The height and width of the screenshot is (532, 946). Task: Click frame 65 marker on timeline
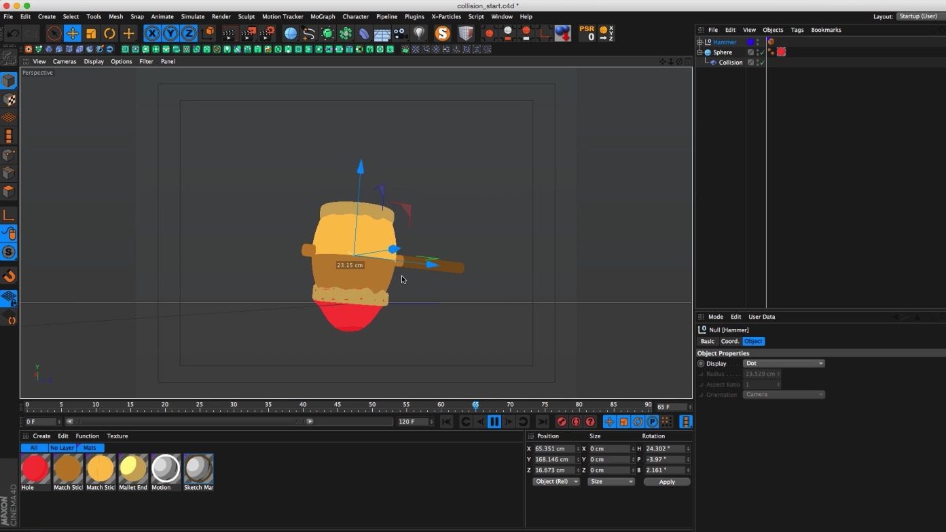[x=475, y=406]
